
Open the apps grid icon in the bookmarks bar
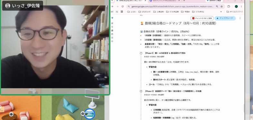point(122,12)
